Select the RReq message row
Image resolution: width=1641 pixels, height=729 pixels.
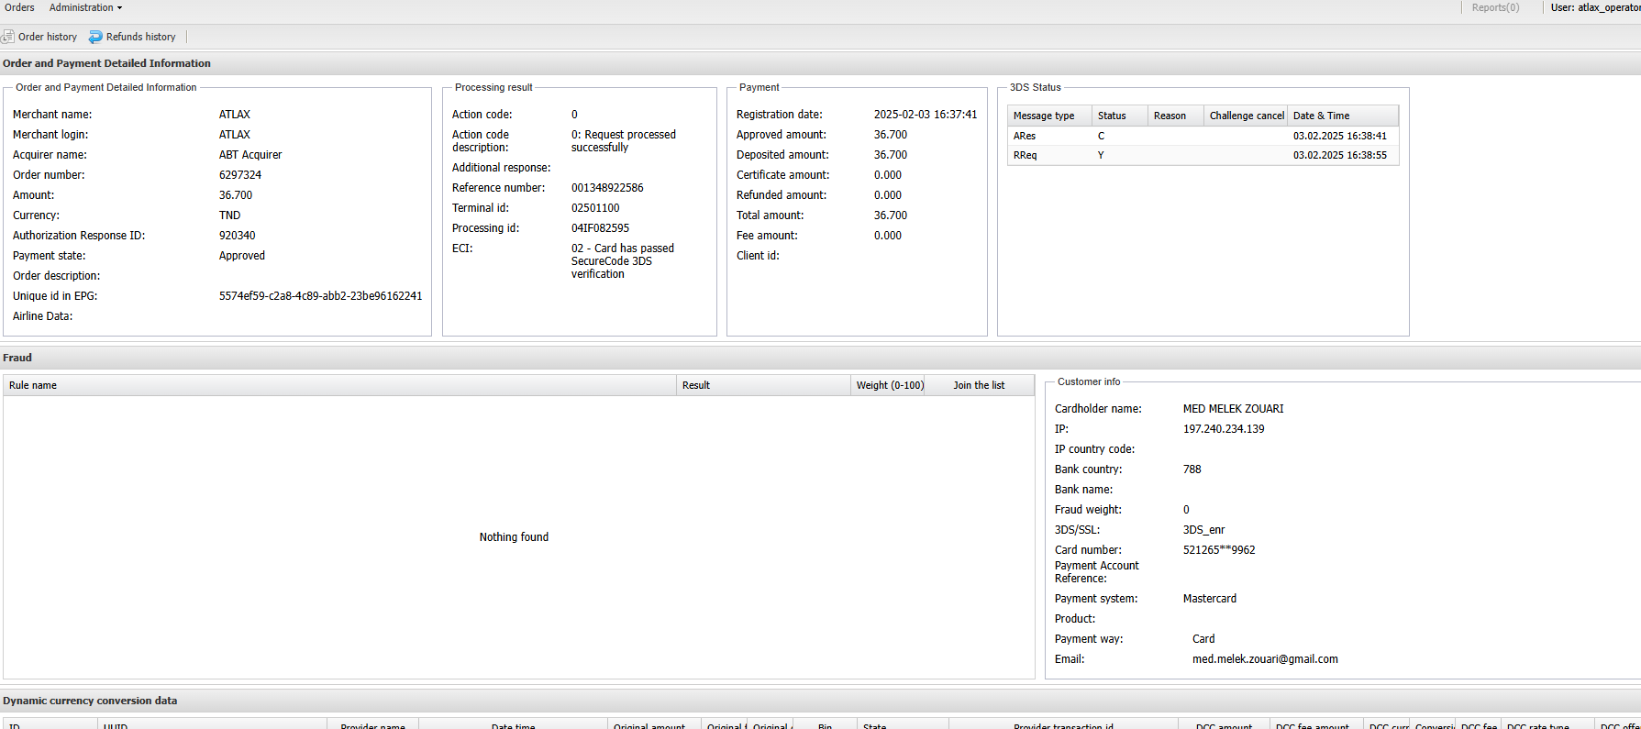[1202, 155]
